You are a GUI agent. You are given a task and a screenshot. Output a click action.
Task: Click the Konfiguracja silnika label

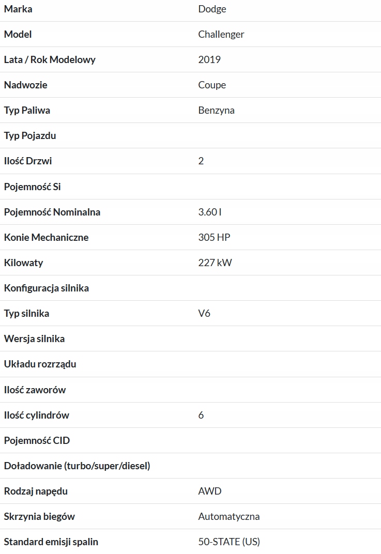tap(47, 288)
